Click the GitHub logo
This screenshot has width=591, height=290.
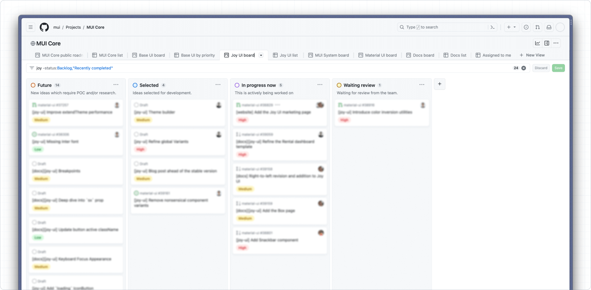pos(44,27)
